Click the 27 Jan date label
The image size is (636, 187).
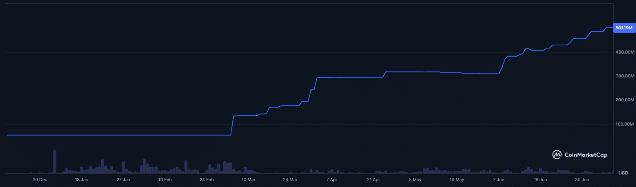coord(123,180)
